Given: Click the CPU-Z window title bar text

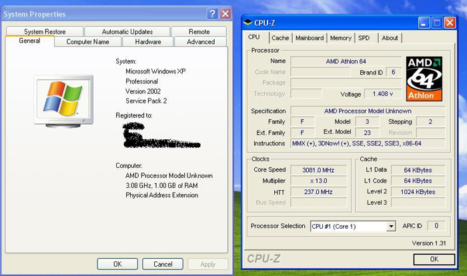Looking at the screenshot, I should pos(264,23).
